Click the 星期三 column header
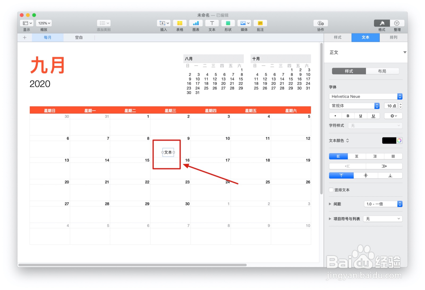The width and height of the screenshot is (425, 290). 170,111
